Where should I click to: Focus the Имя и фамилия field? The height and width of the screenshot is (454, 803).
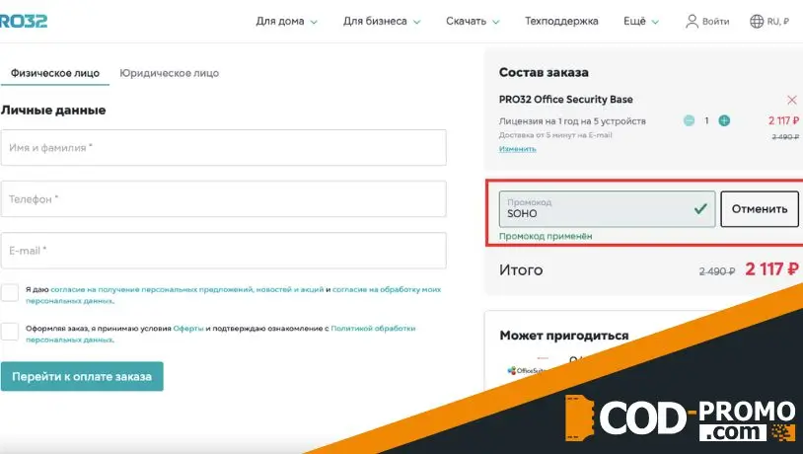[x=223, y=148]
